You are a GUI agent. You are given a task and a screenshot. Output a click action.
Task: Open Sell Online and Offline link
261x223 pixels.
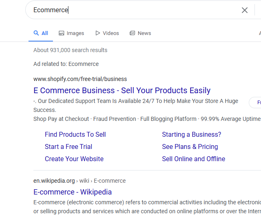pyautogui.click(x=193, y=159)
